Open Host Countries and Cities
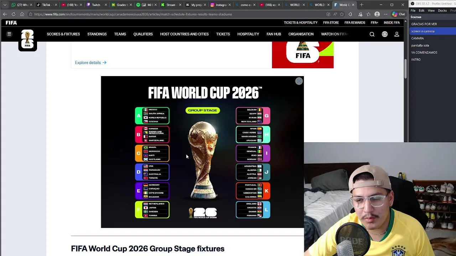The image size is (456, 256). (184, 34)
